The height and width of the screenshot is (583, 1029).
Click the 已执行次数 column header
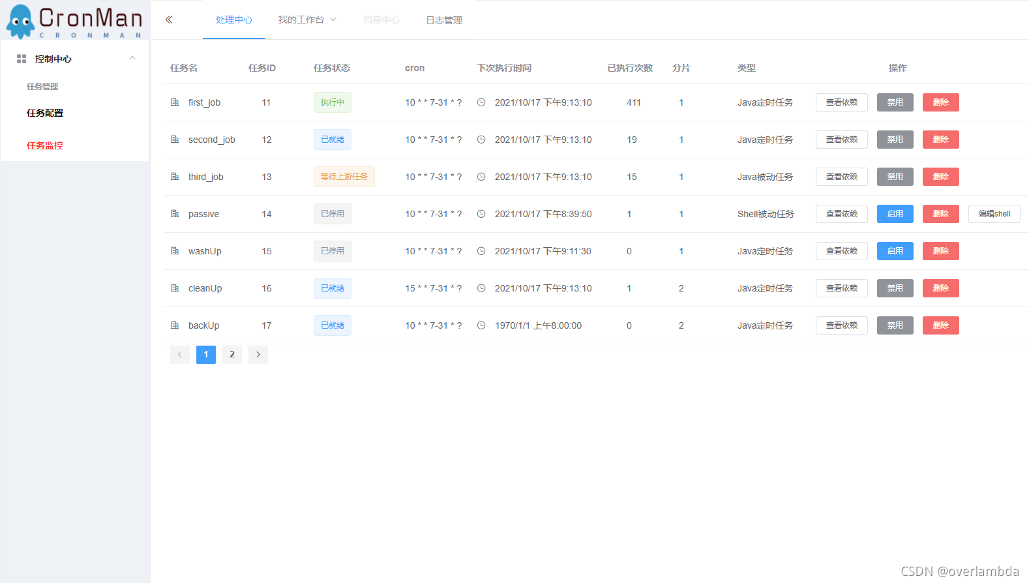pyautogui.click(x=630, y=68)
